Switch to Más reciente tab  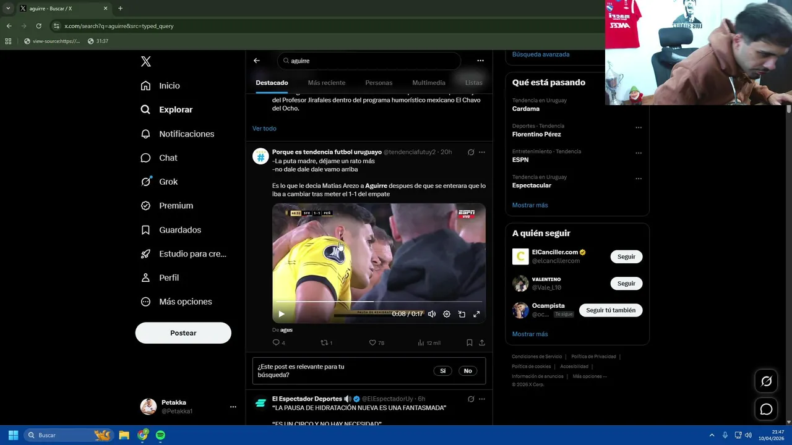327,83
